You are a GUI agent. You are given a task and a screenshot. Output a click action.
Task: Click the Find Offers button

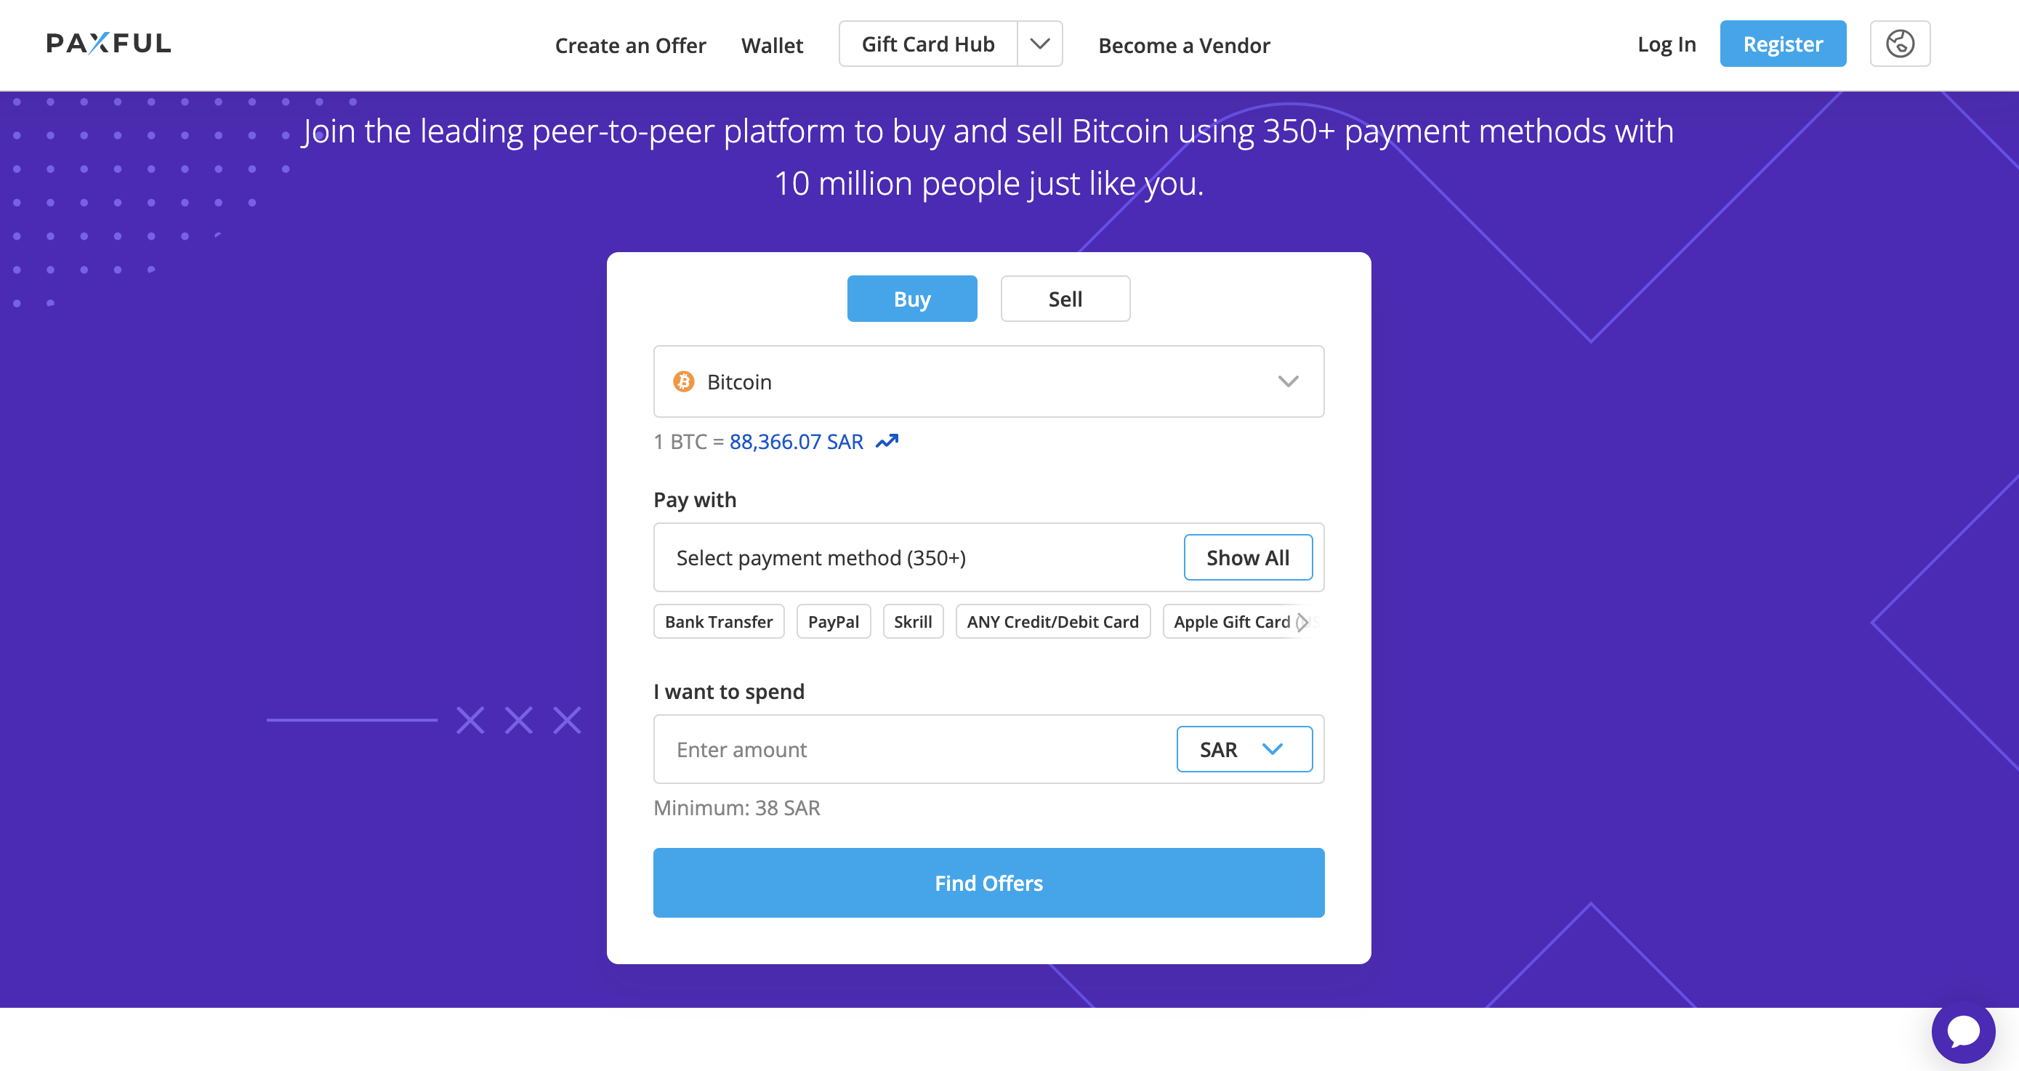pyautogui.click(x=988, y=882)
